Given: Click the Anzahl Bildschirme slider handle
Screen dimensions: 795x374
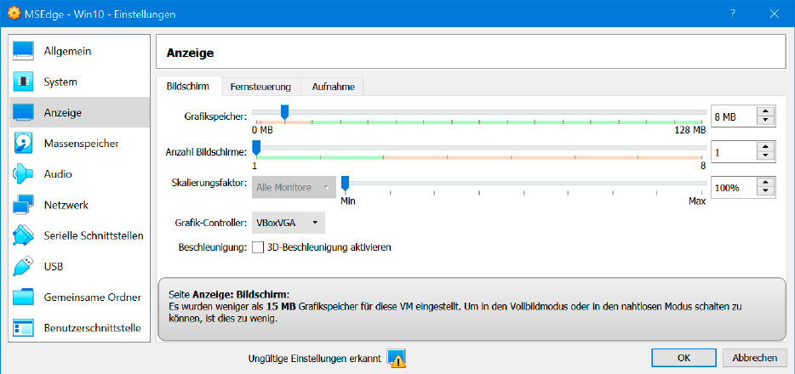Looking at the screenshot, I should point(256,148).
